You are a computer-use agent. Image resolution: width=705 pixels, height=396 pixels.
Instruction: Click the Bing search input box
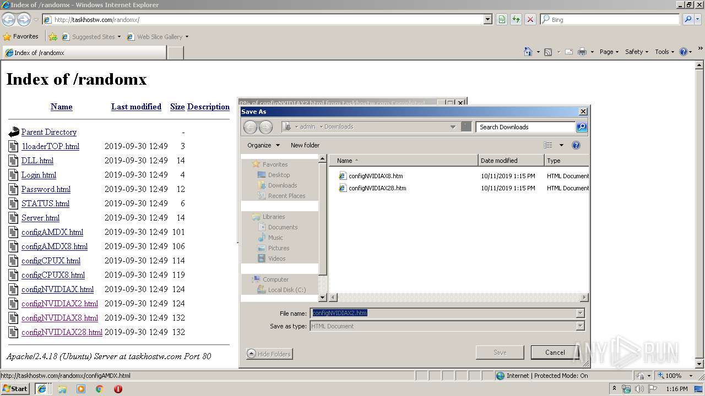tap(610, 19)
